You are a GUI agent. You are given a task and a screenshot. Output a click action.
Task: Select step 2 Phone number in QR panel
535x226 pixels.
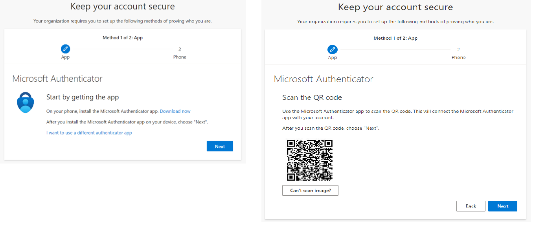point(458,50)
